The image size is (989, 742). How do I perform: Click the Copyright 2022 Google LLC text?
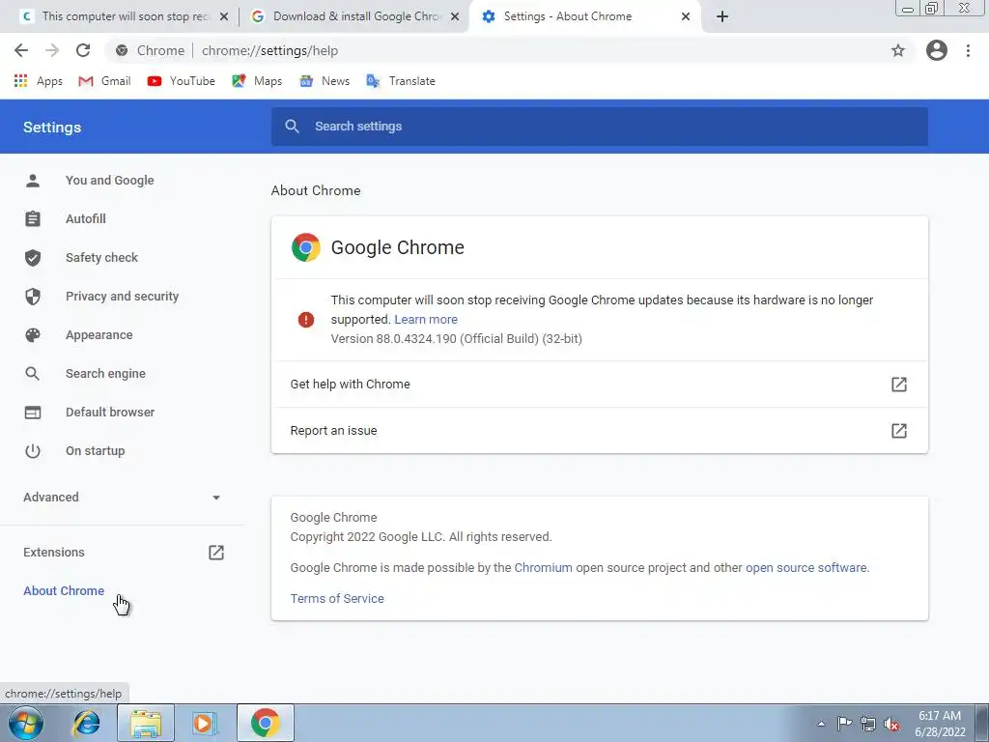click(421, 537)
